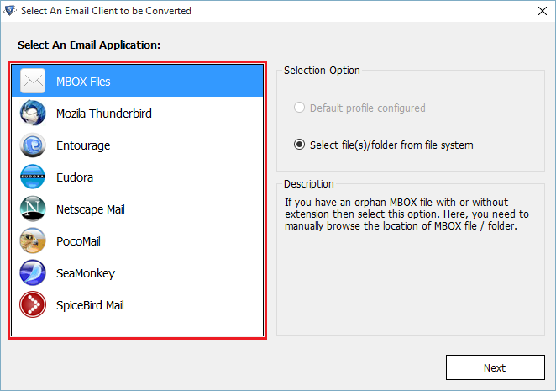
Task: Click the SpiceBird Mail icon
Action: point(33,305)
